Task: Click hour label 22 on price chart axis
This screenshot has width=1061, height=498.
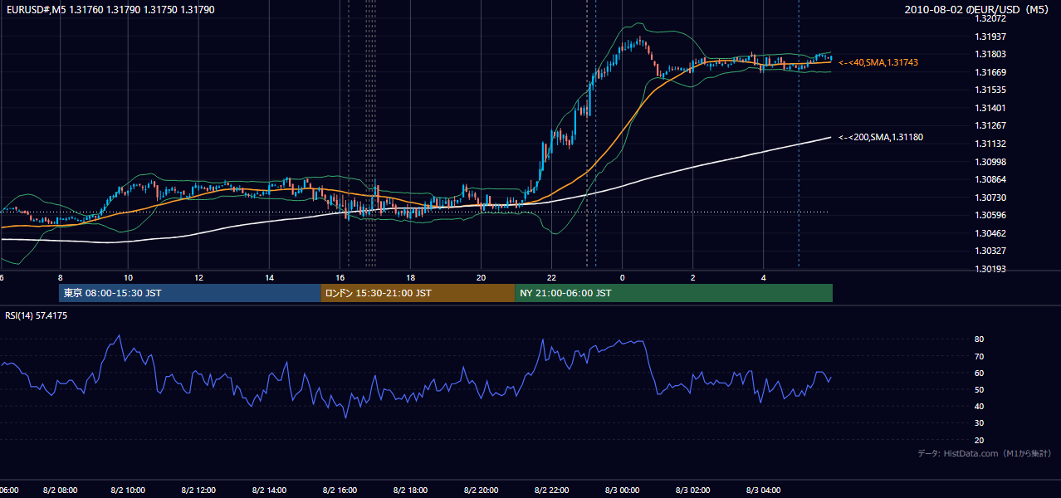Action: point(552,277)
